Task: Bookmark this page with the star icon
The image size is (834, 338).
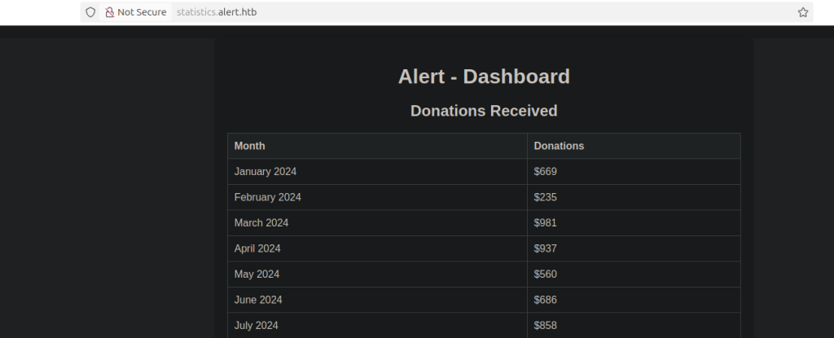Action: click(x=802, y=12)
